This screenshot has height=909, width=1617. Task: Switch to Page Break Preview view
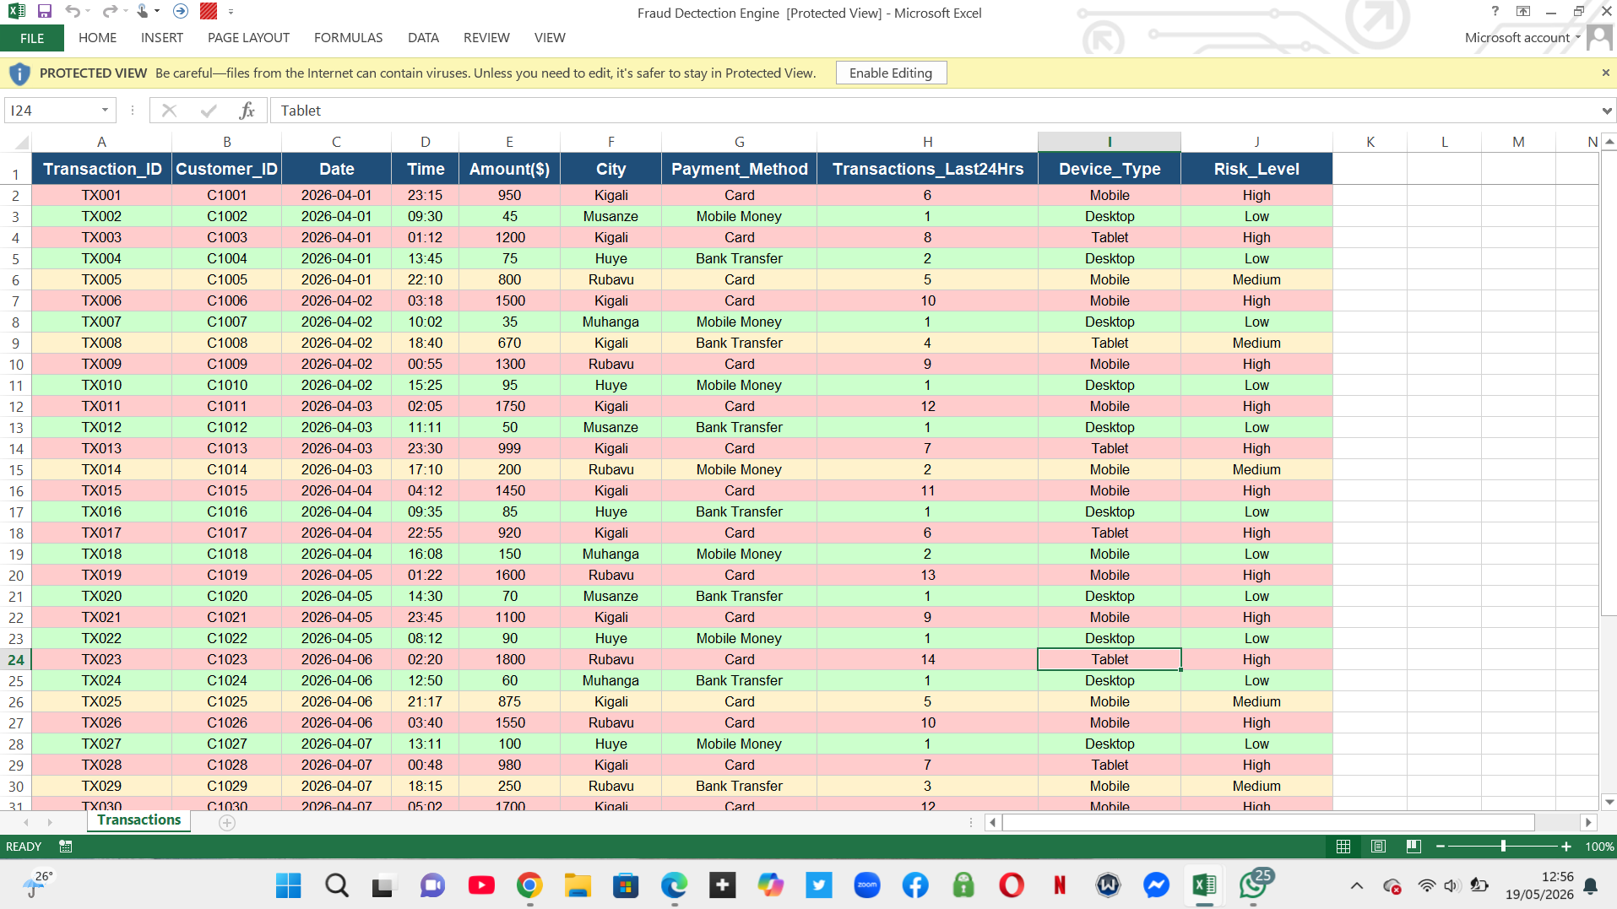coord(1414,847)
